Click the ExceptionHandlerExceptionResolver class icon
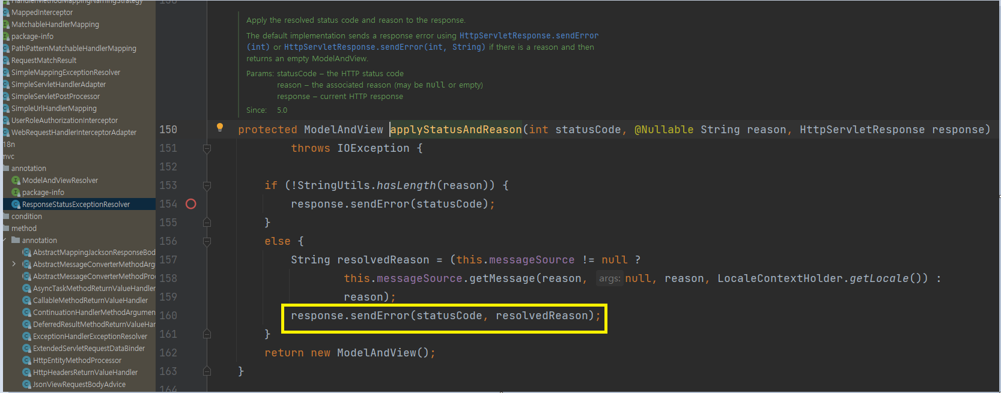 [x=27, y=337]
